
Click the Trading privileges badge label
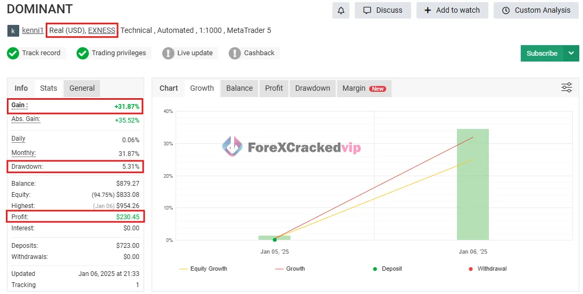click(x=119, y=53)
